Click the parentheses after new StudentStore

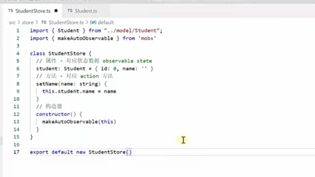pyautogui.click(x=129, y=152)
